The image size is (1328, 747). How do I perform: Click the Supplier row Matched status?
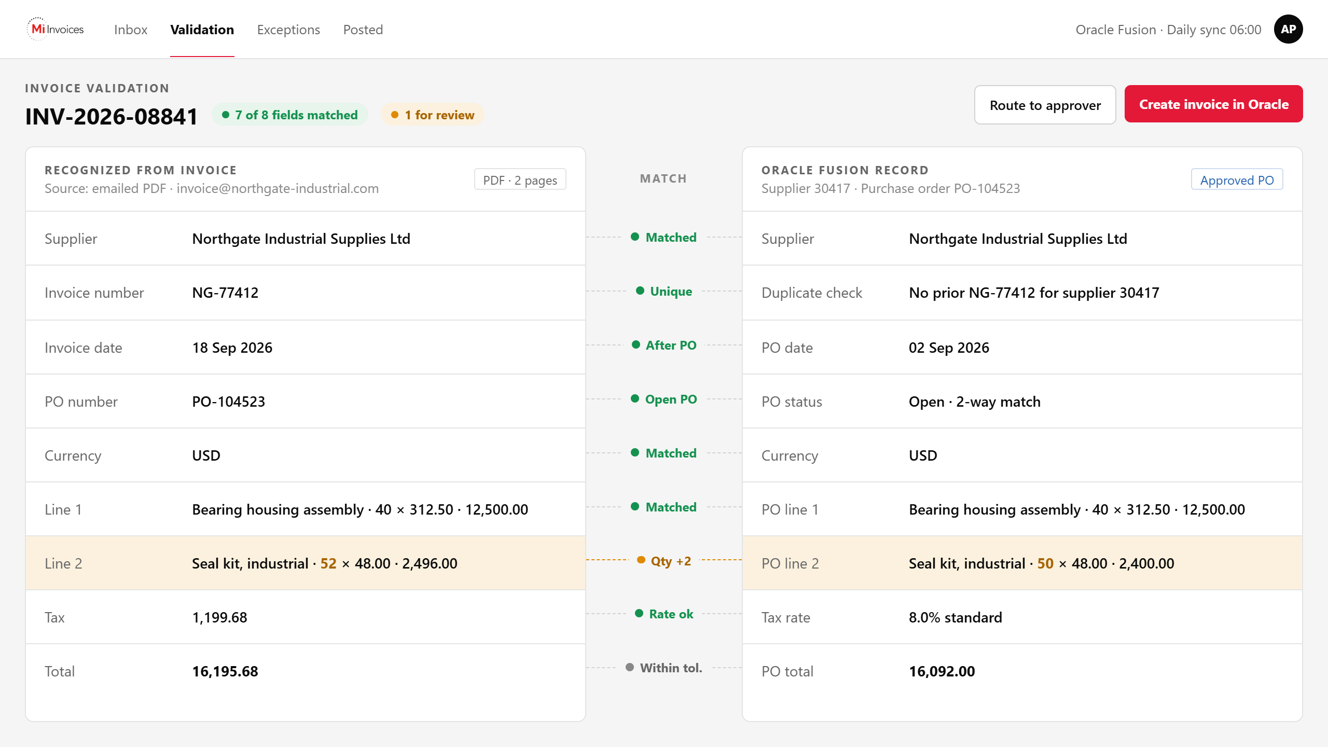click(664, 238)
